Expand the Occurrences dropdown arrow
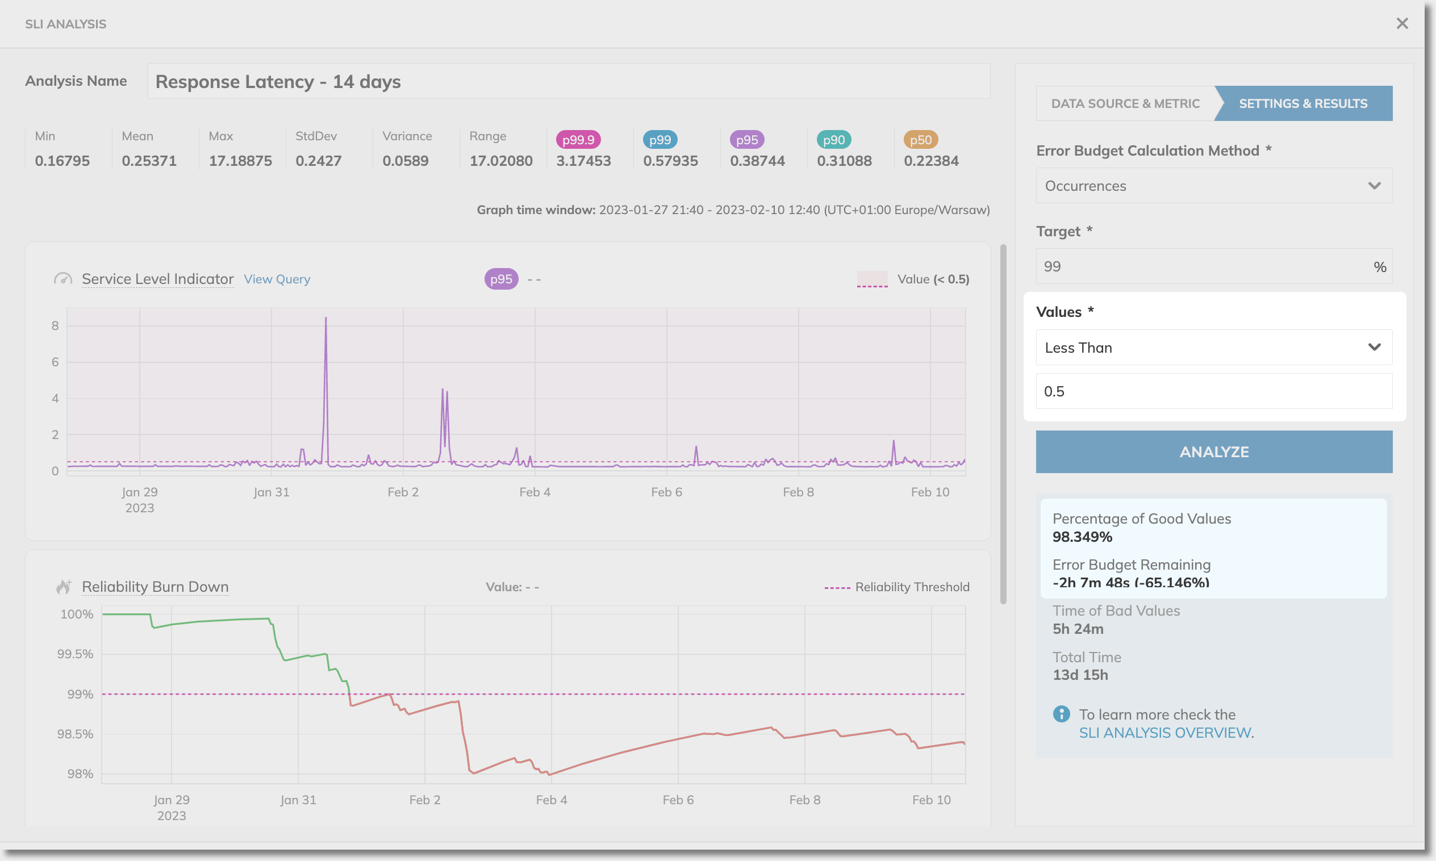 click(x=1374, y=186)
